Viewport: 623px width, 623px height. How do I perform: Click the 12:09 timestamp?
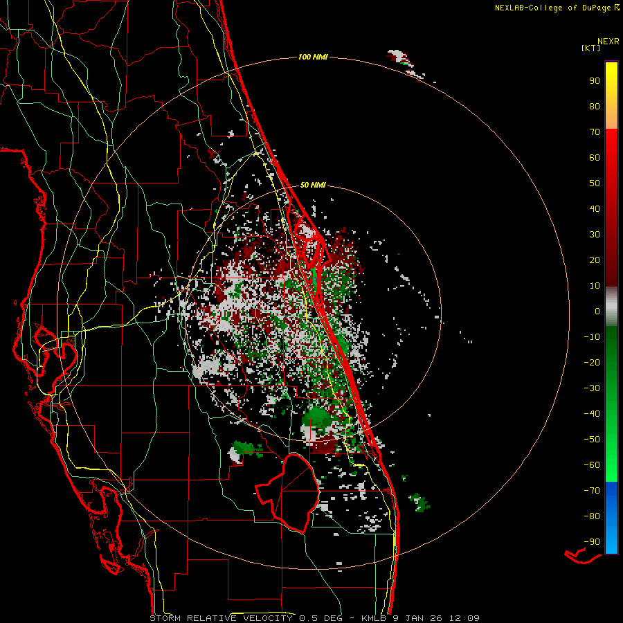click(x=464, y=618)
